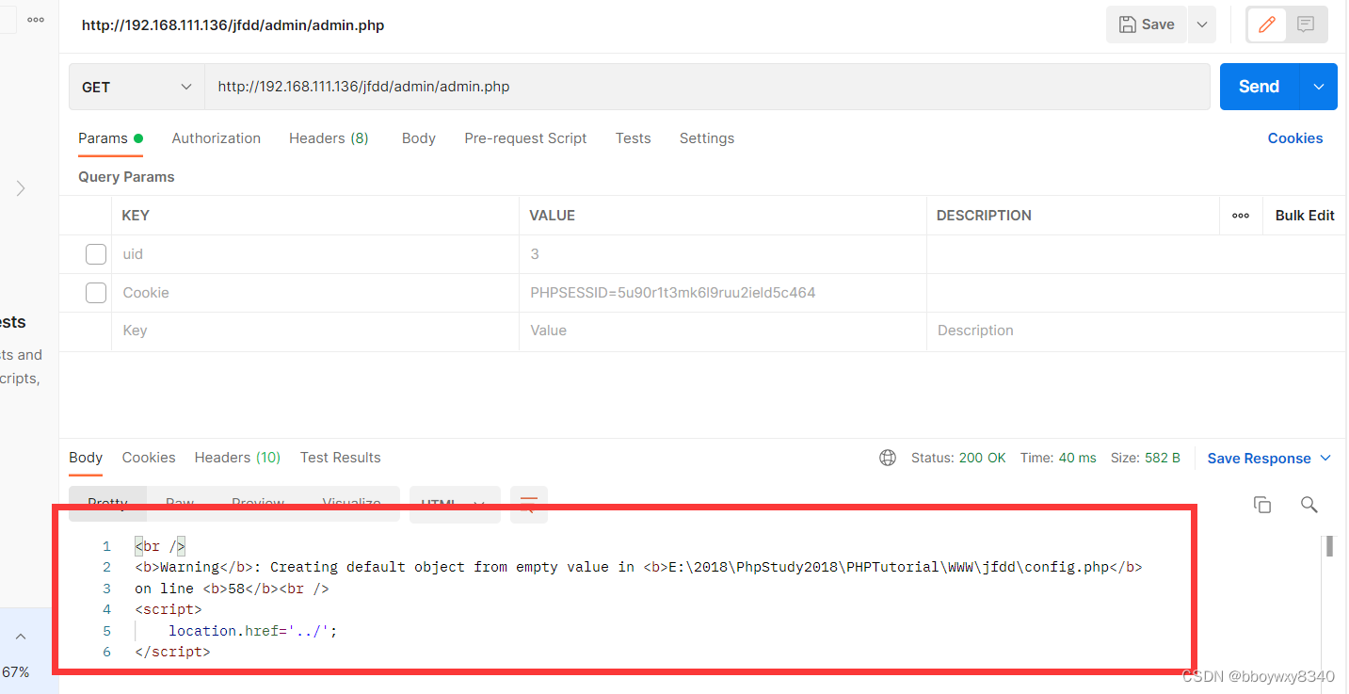1349x694 pixels.
Task: Click the request URL input field
Action: tap(707, 87)
